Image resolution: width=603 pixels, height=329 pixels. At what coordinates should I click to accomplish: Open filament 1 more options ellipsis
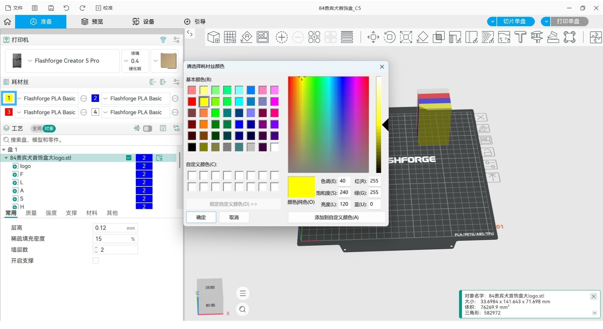[84, 99]
